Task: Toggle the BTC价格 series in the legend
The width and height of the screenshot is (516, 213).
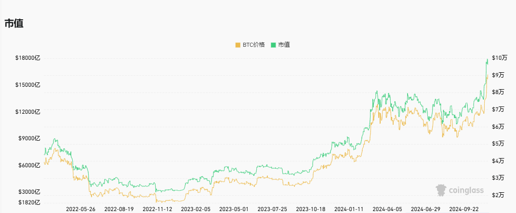Action: point(253,45)
